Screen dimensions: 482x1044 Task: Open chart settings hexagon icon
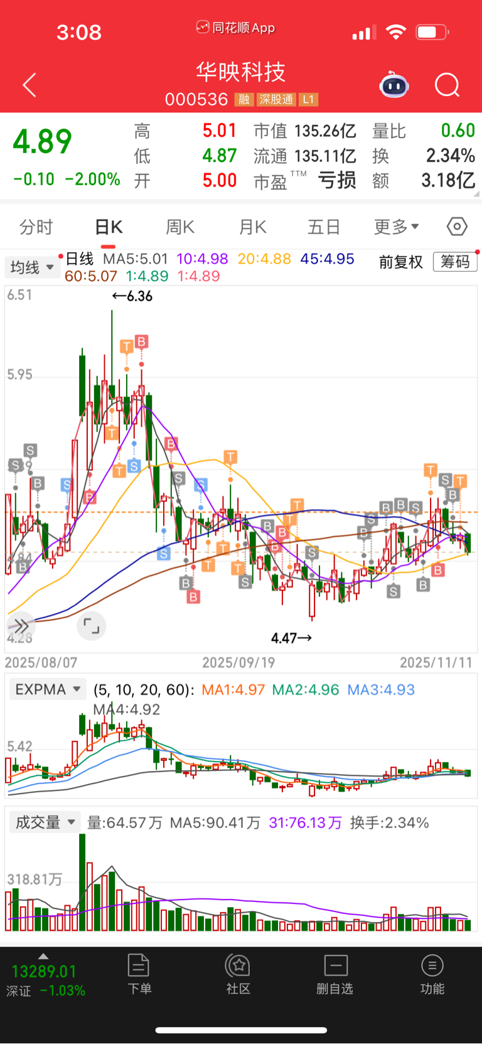[457, 226]
